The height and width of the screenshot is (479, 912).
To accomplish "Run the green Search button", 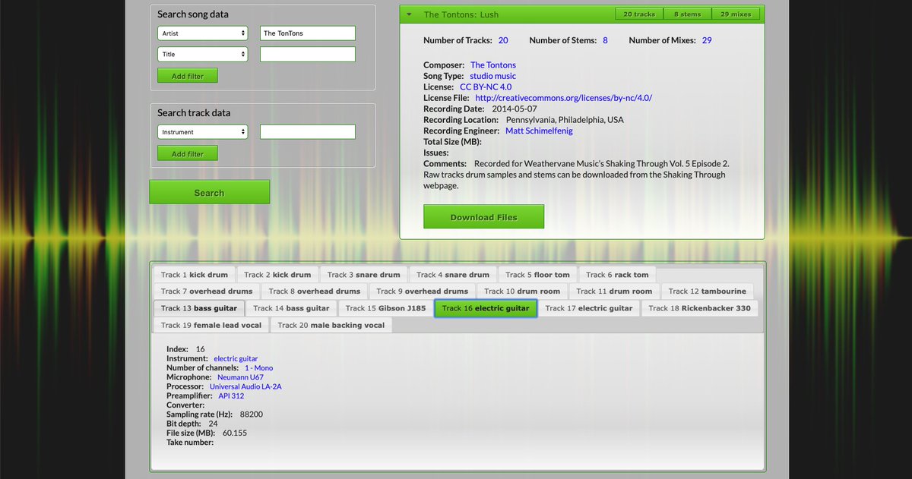I will (209, 192).
